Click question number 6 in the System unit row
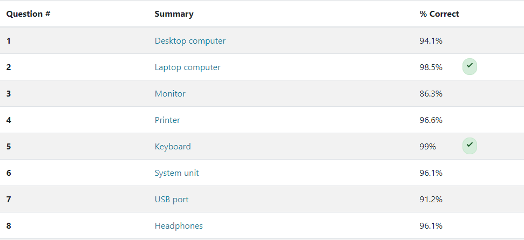The width and height of the screenshot is (524, 240). [9, 173]
